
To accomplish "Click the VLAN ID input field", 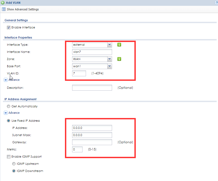I will (x=79, y=73).
